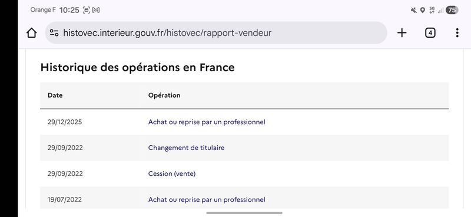
Task: Tap the bottom navigation gesture handle
Action: [244, 213]
